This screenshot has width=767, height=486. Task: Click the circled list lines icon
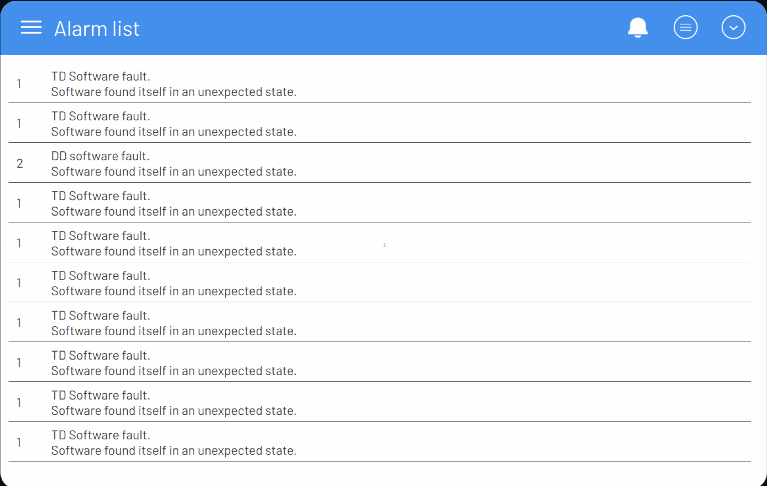(x=686, y=28)
